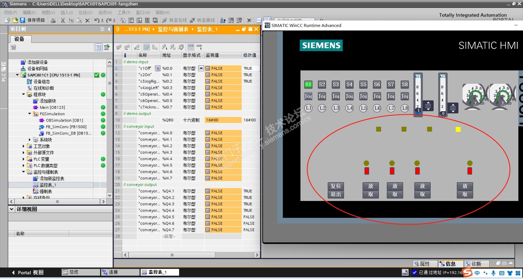Click the watch table horizontal scrollbar
This screenshot has height=279, width=523.
pyautogui.click(x=172, y=255)
